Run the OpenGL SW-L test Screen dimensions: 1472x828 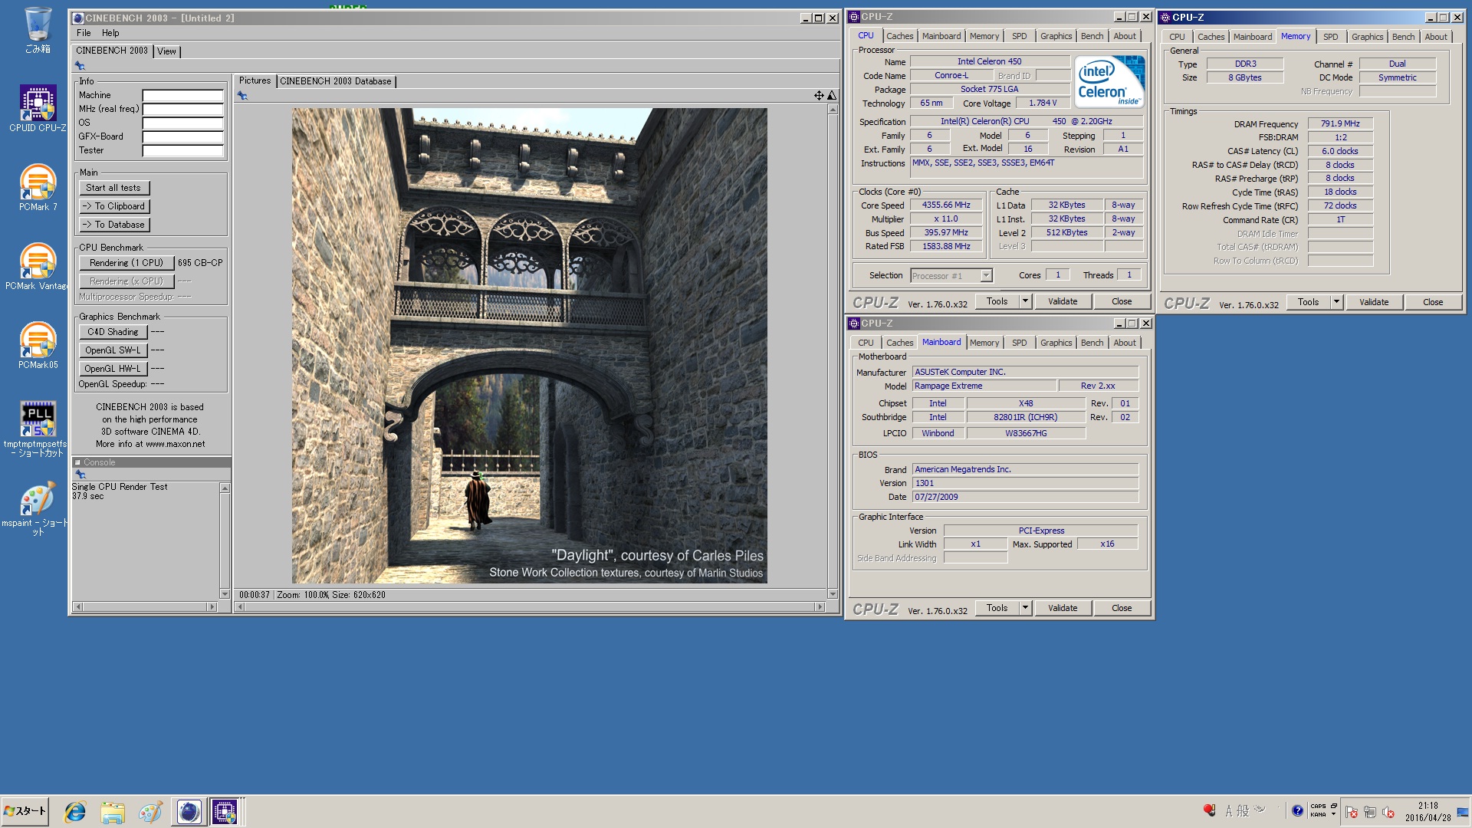(x=113, y=350)
